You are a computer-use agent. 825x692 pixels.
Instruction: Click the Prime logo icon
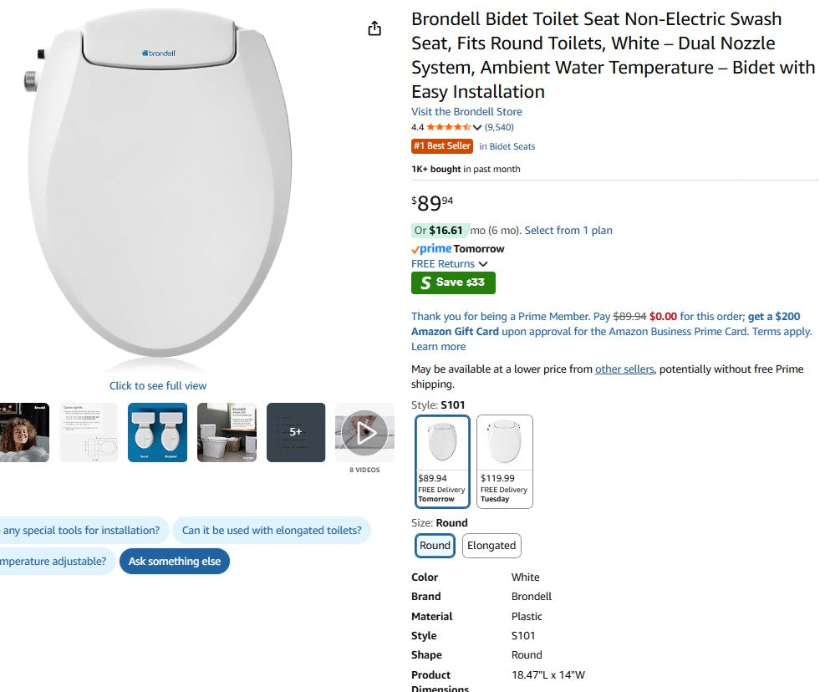(x=431, y=248)
